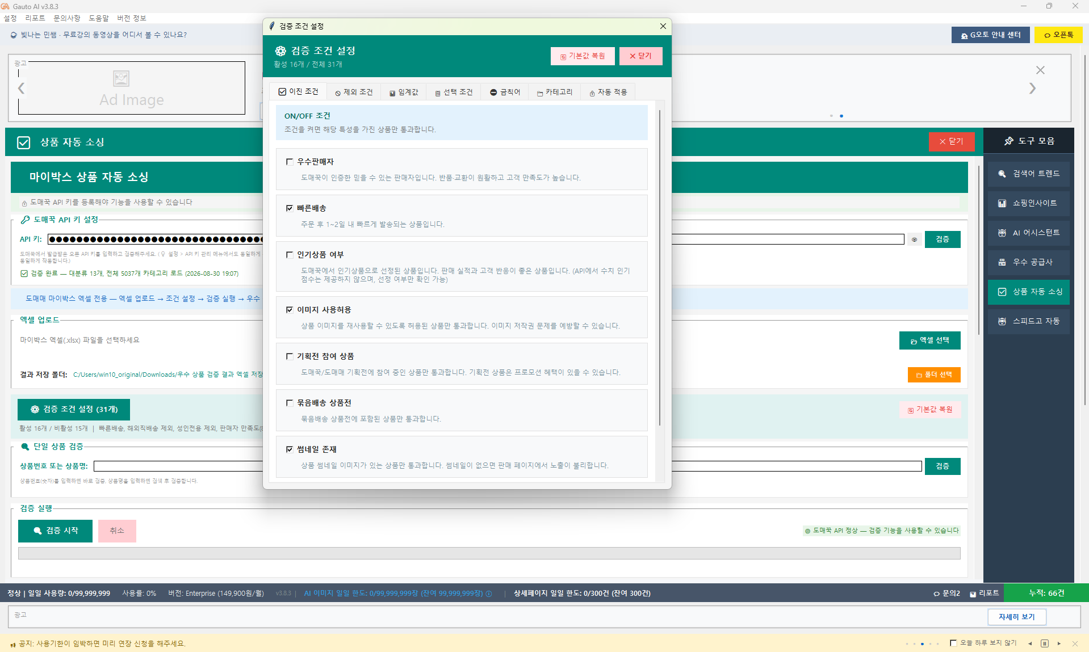
Task: Click 엑셀 선택 to choose a file
Action: coord(930,340)
